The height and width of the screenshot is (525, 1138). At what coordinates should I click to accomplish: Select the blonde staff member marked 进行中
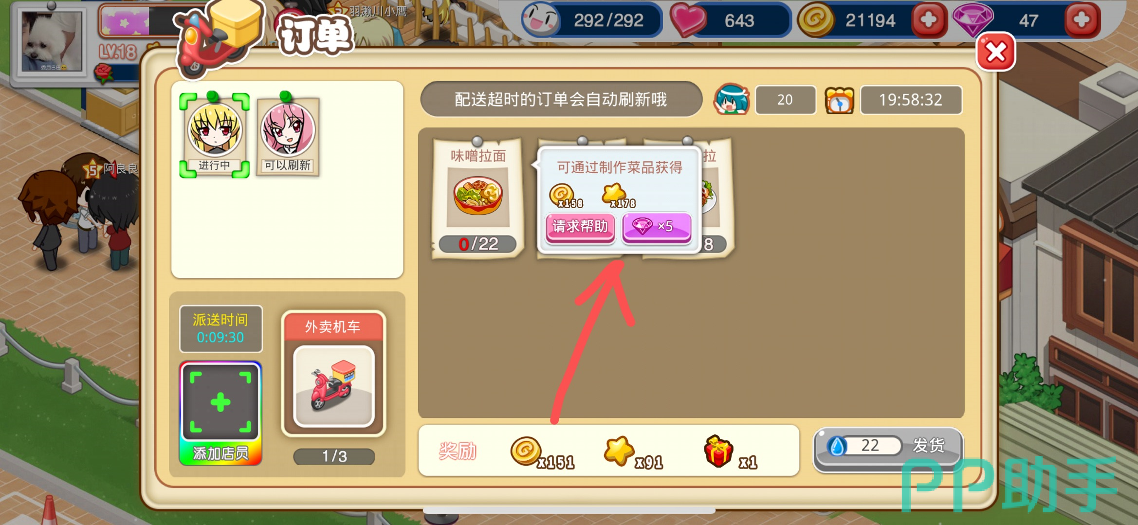(215, 135)
